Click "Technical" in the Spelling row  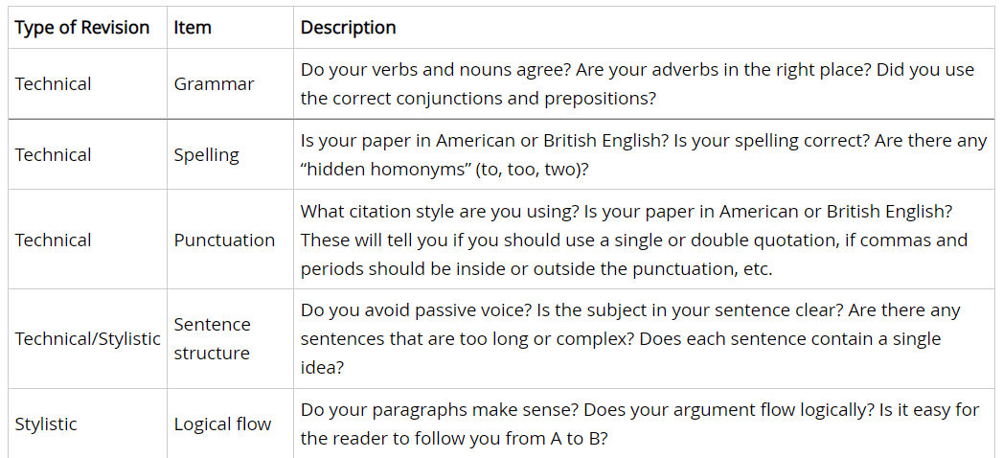click(x=53, y=154)
